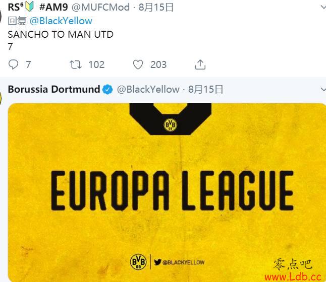Click the BVB logo at image top
Screen dimensions: 326x282
coord(170,125)
